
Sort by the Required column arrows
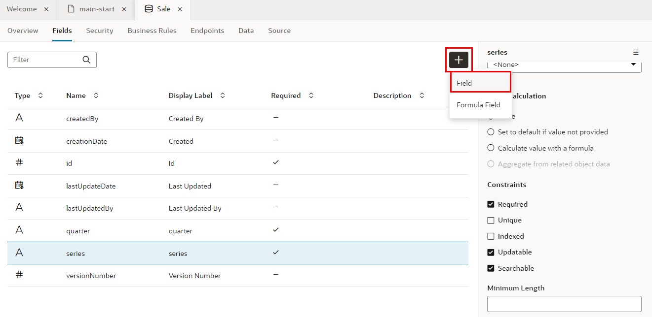[311, 95]
